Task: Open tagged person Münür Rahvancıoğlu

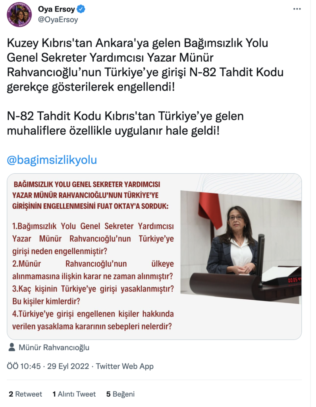Action: (x=54, y=347)
